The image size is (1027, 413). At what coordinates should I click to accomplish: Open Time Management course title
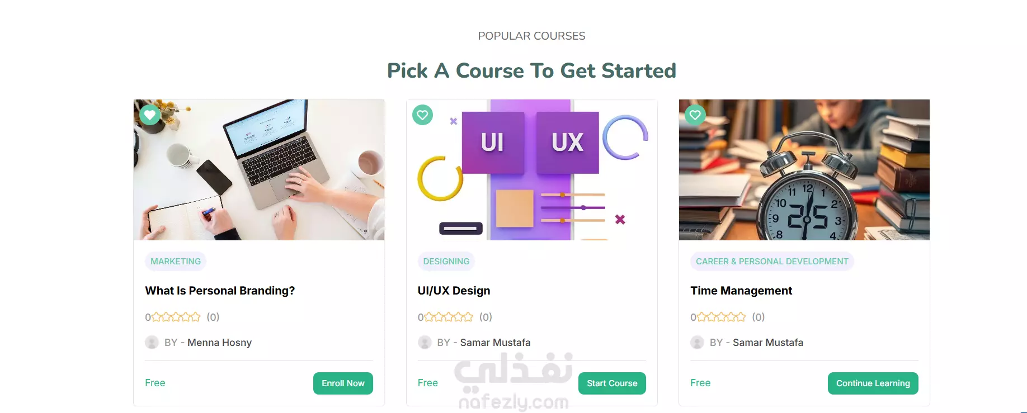[x=741, y=291]
